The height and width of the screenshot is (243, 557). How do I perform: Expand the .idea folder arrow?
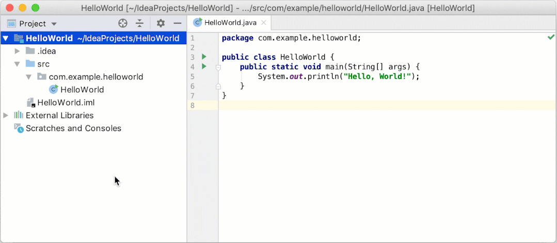(x=17, y=51)
